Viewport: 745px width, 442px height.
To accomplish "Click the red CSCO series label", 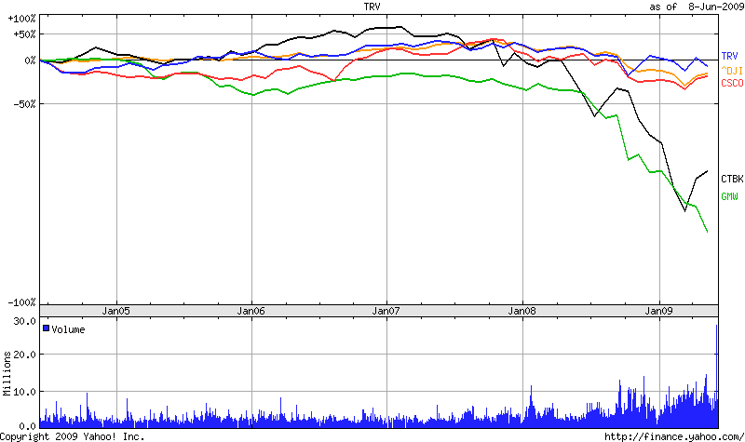I will 732,84.
